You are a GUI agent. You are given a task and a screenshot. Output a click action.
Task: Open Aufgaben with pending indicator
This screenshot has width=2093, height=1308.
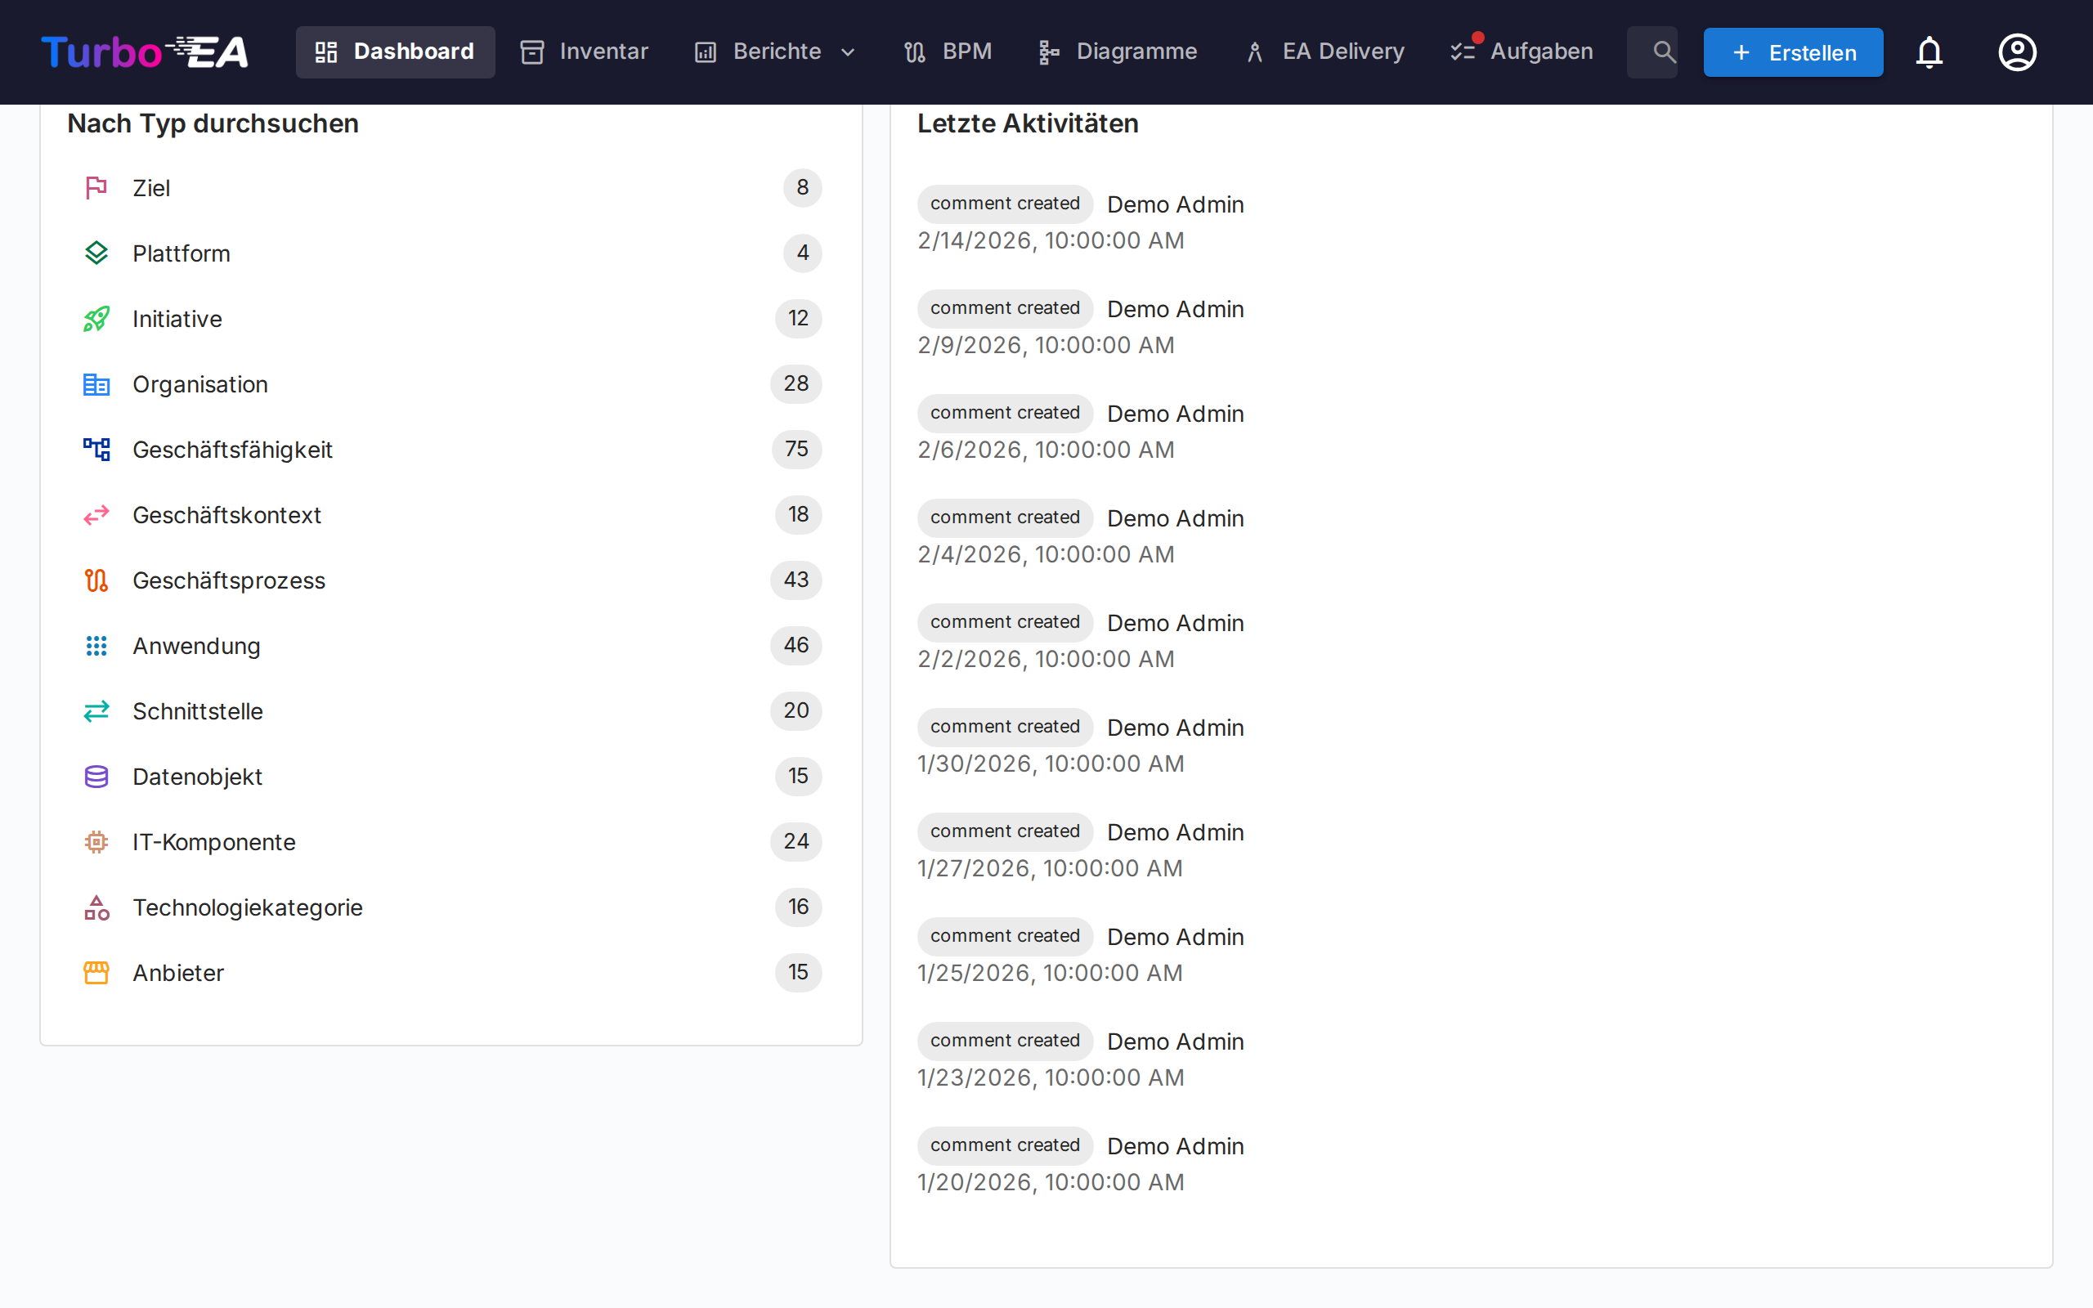pos(1521,51)
